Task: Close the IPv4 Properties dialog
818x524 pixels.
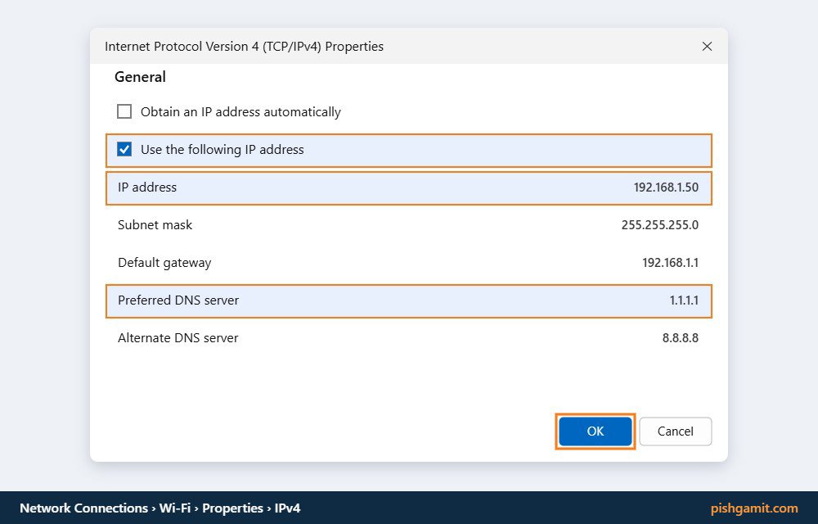Action: (x=707, y=47)
